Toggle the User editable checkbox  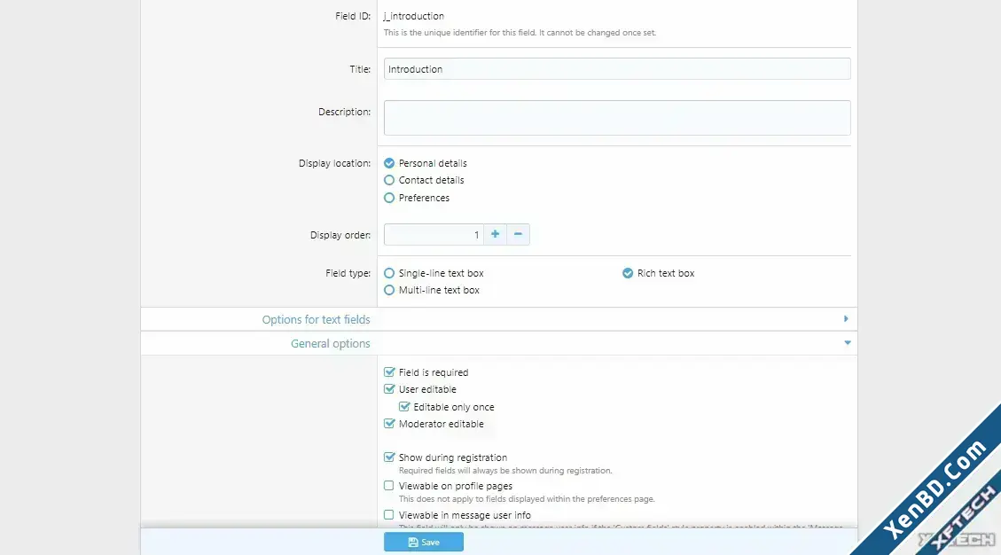[388, 389]
